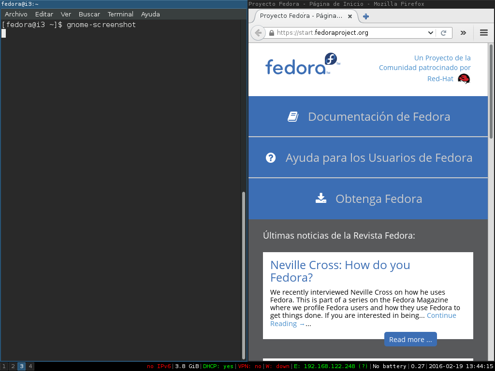Open the Buscar menu in the terminal

[89, 14]
